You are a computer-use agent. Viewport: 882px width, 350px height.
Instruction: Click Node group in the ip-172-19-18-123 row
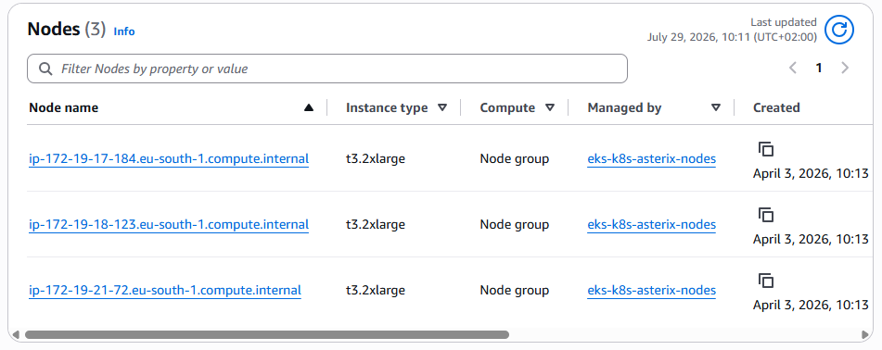(514, 225)
